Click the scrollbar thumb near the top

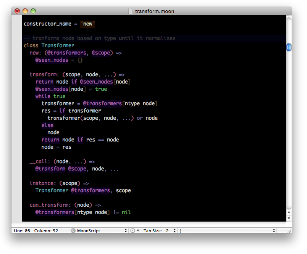point(289,47)
